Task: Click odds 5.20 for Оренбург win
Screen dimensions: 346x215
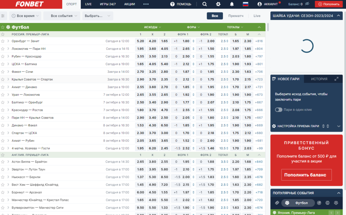Action: tap(140, 41)
